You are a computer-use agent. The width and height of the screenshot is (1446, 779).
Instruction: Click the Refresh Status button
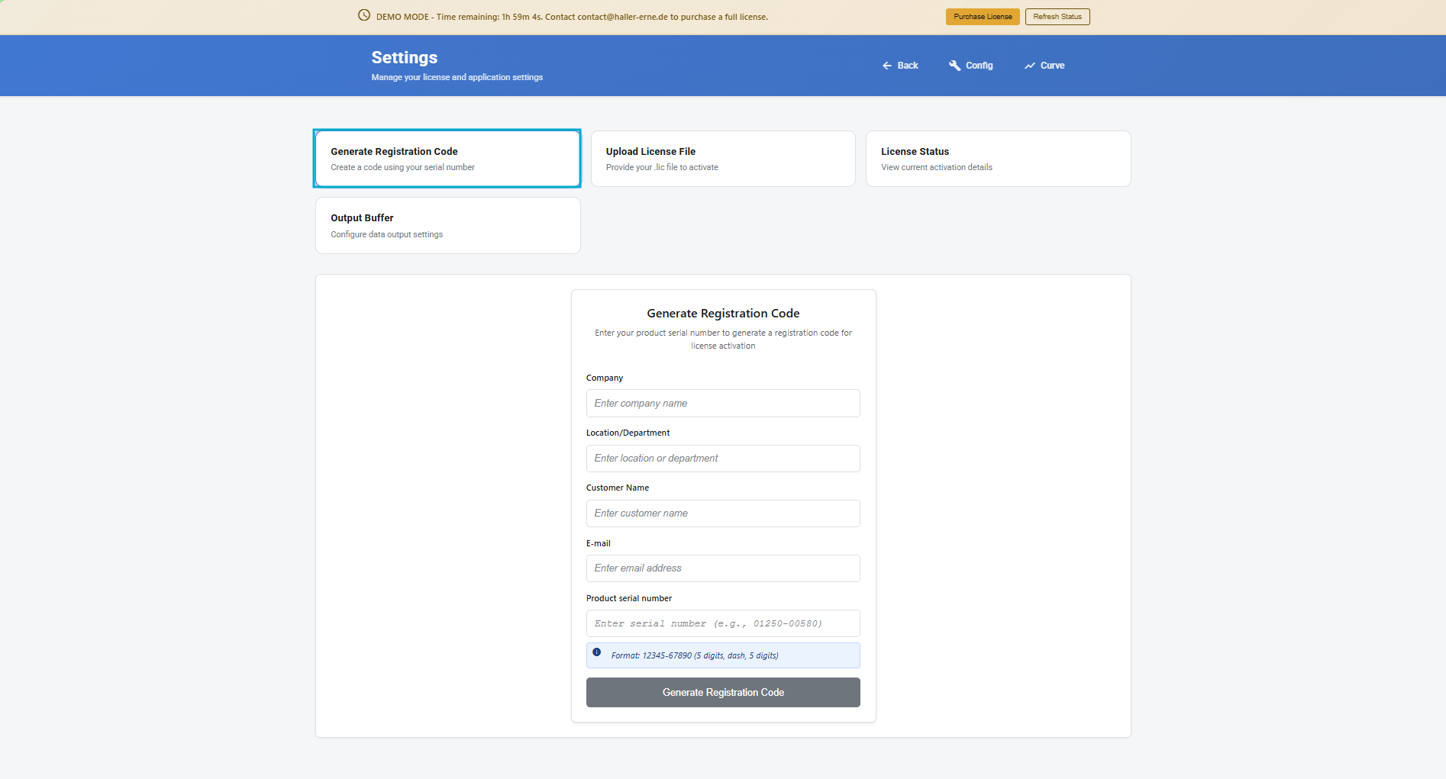point(1057,17)
